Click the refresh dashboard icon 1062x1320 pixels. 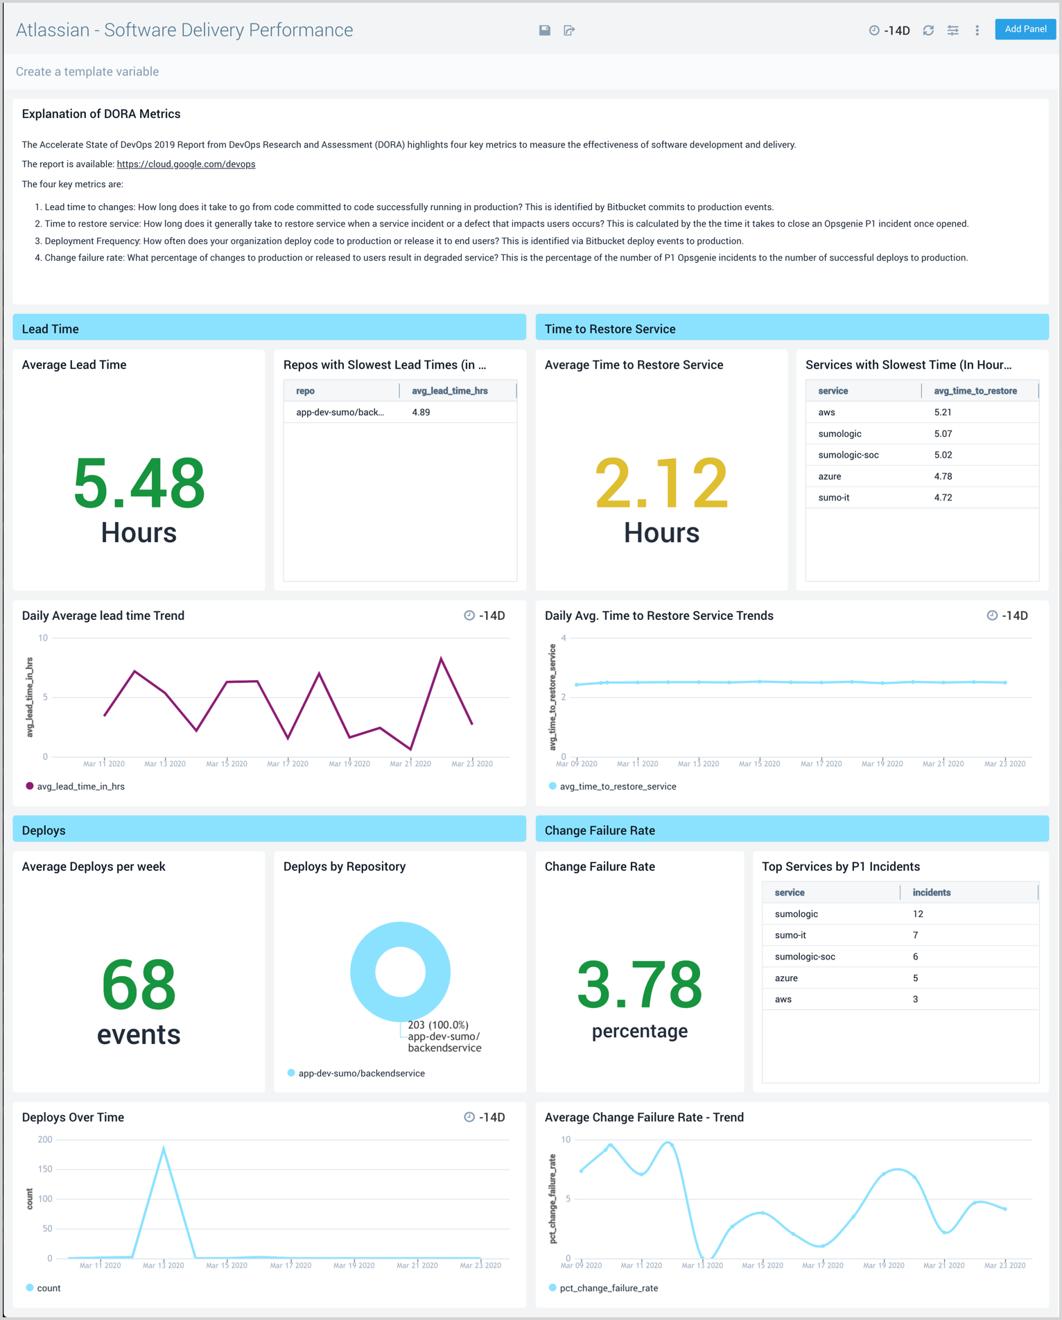click(x=928, y=31)
